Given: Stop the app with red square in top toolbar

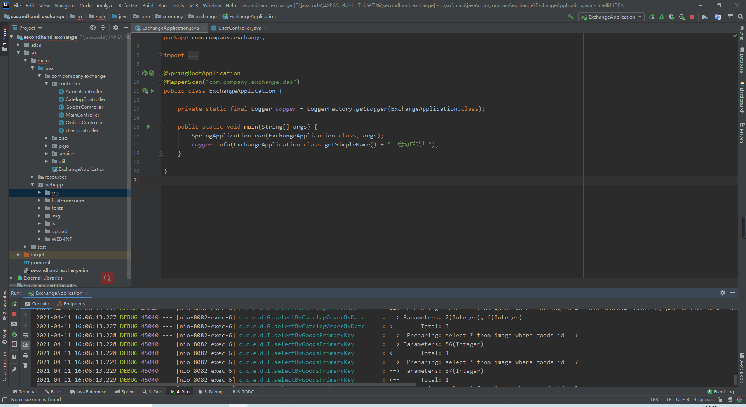Looking at the screenshot, I should pyautogui.click(x=692, y=17).
